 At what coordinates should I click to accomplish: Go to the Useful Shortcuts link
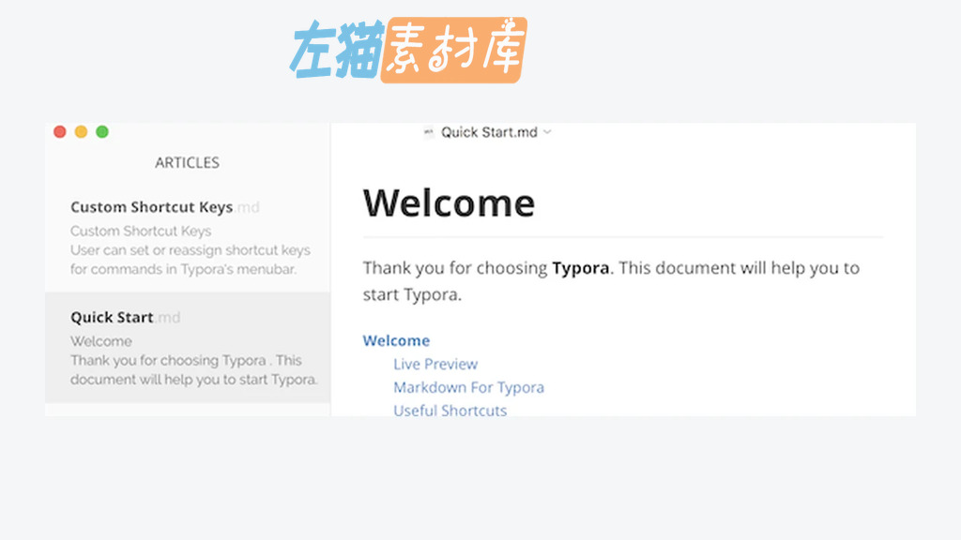click(x=450, y=411)
